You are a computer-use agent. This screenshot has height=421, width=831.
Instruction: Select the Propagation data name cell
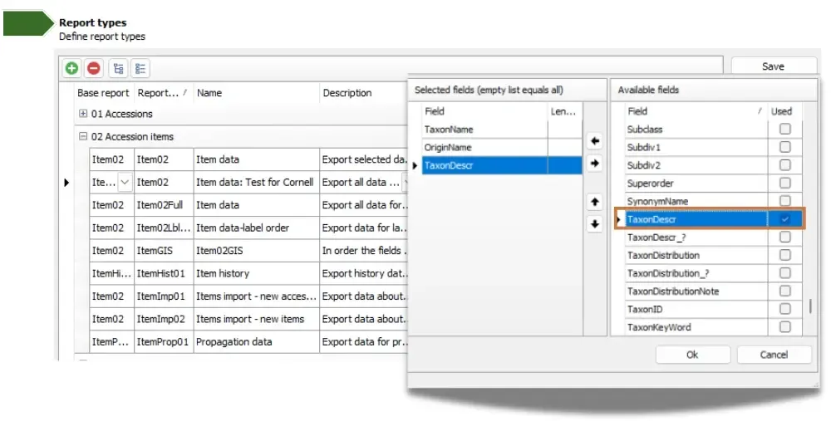click(x=257, y=341)
